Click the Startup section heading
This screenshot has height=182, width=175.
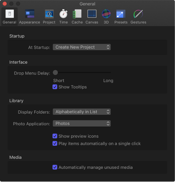click(17, 36)
